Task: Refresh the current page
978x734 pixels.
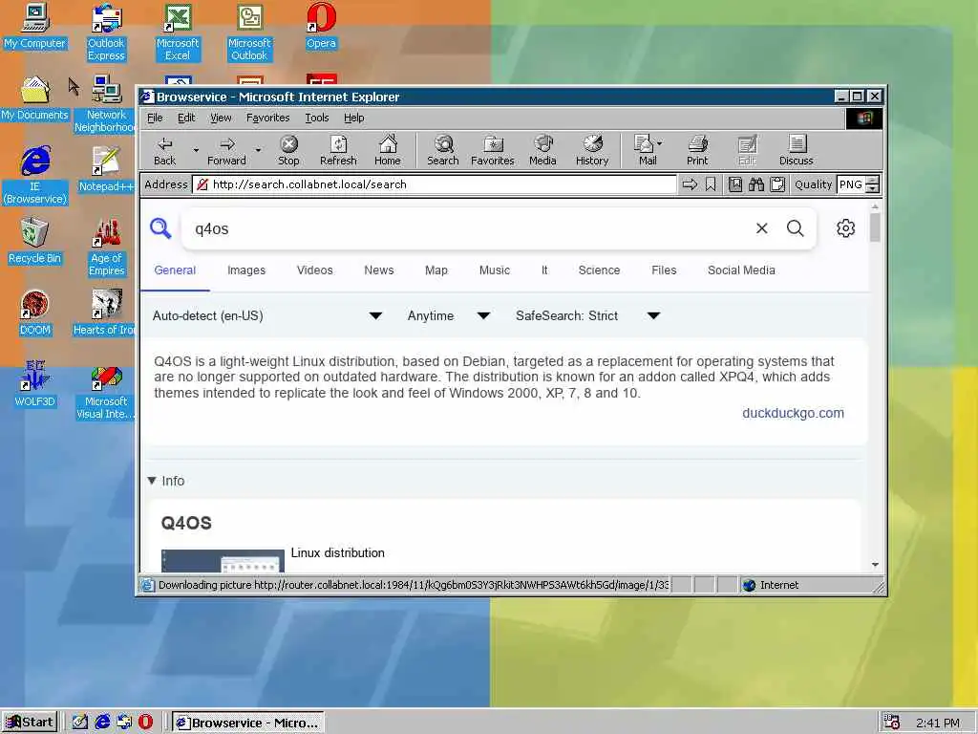Action: click(338, 150)
